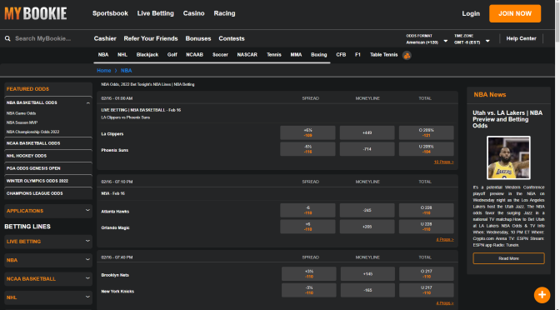Bet Phoenix Suns moneyline
The image size is (560, 310).
[367, 149]
